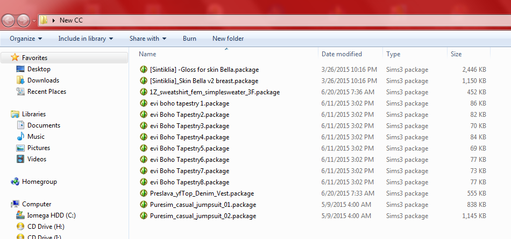Select evi Boho Tapestry7.package
The image size is (511, 239).
(190, 171)
